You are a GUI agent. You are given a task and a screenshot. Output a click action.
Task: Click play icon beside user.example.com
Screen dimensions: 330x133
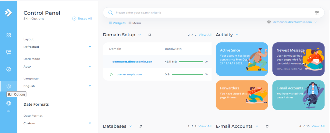point(111,74)
